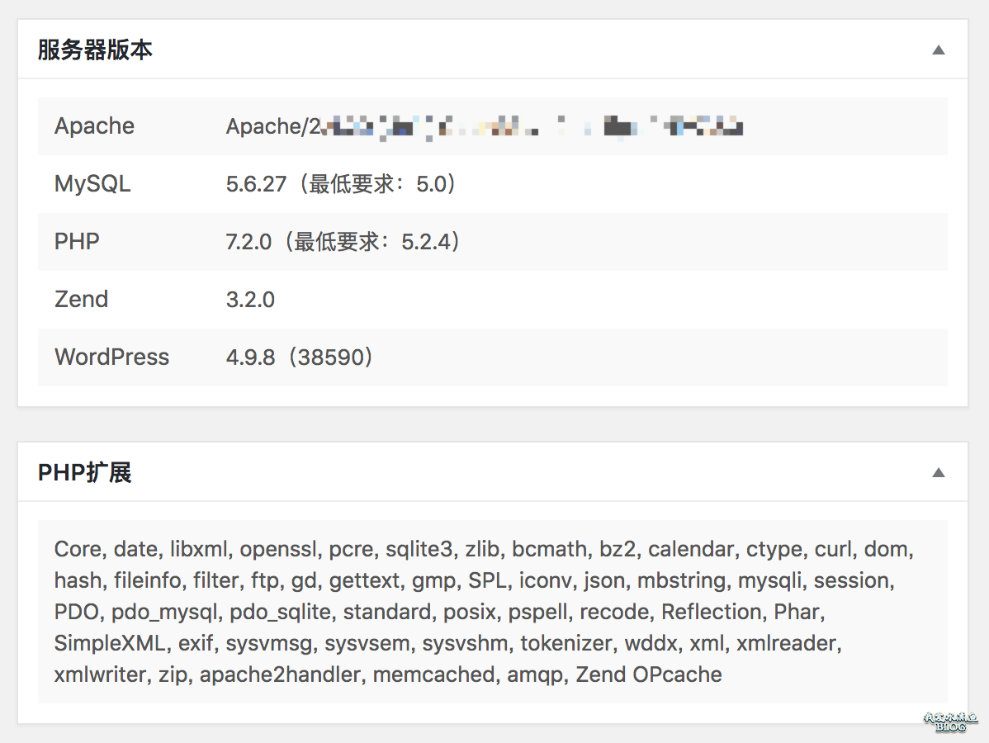
Task: Select the PHP row label
Action: [77, 241]
